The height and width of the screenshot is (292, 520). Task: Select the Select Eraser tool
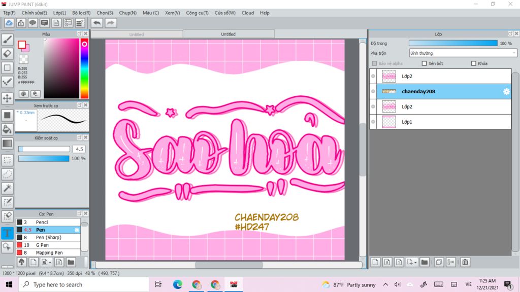pyautogui.click(x=7, y=216)
